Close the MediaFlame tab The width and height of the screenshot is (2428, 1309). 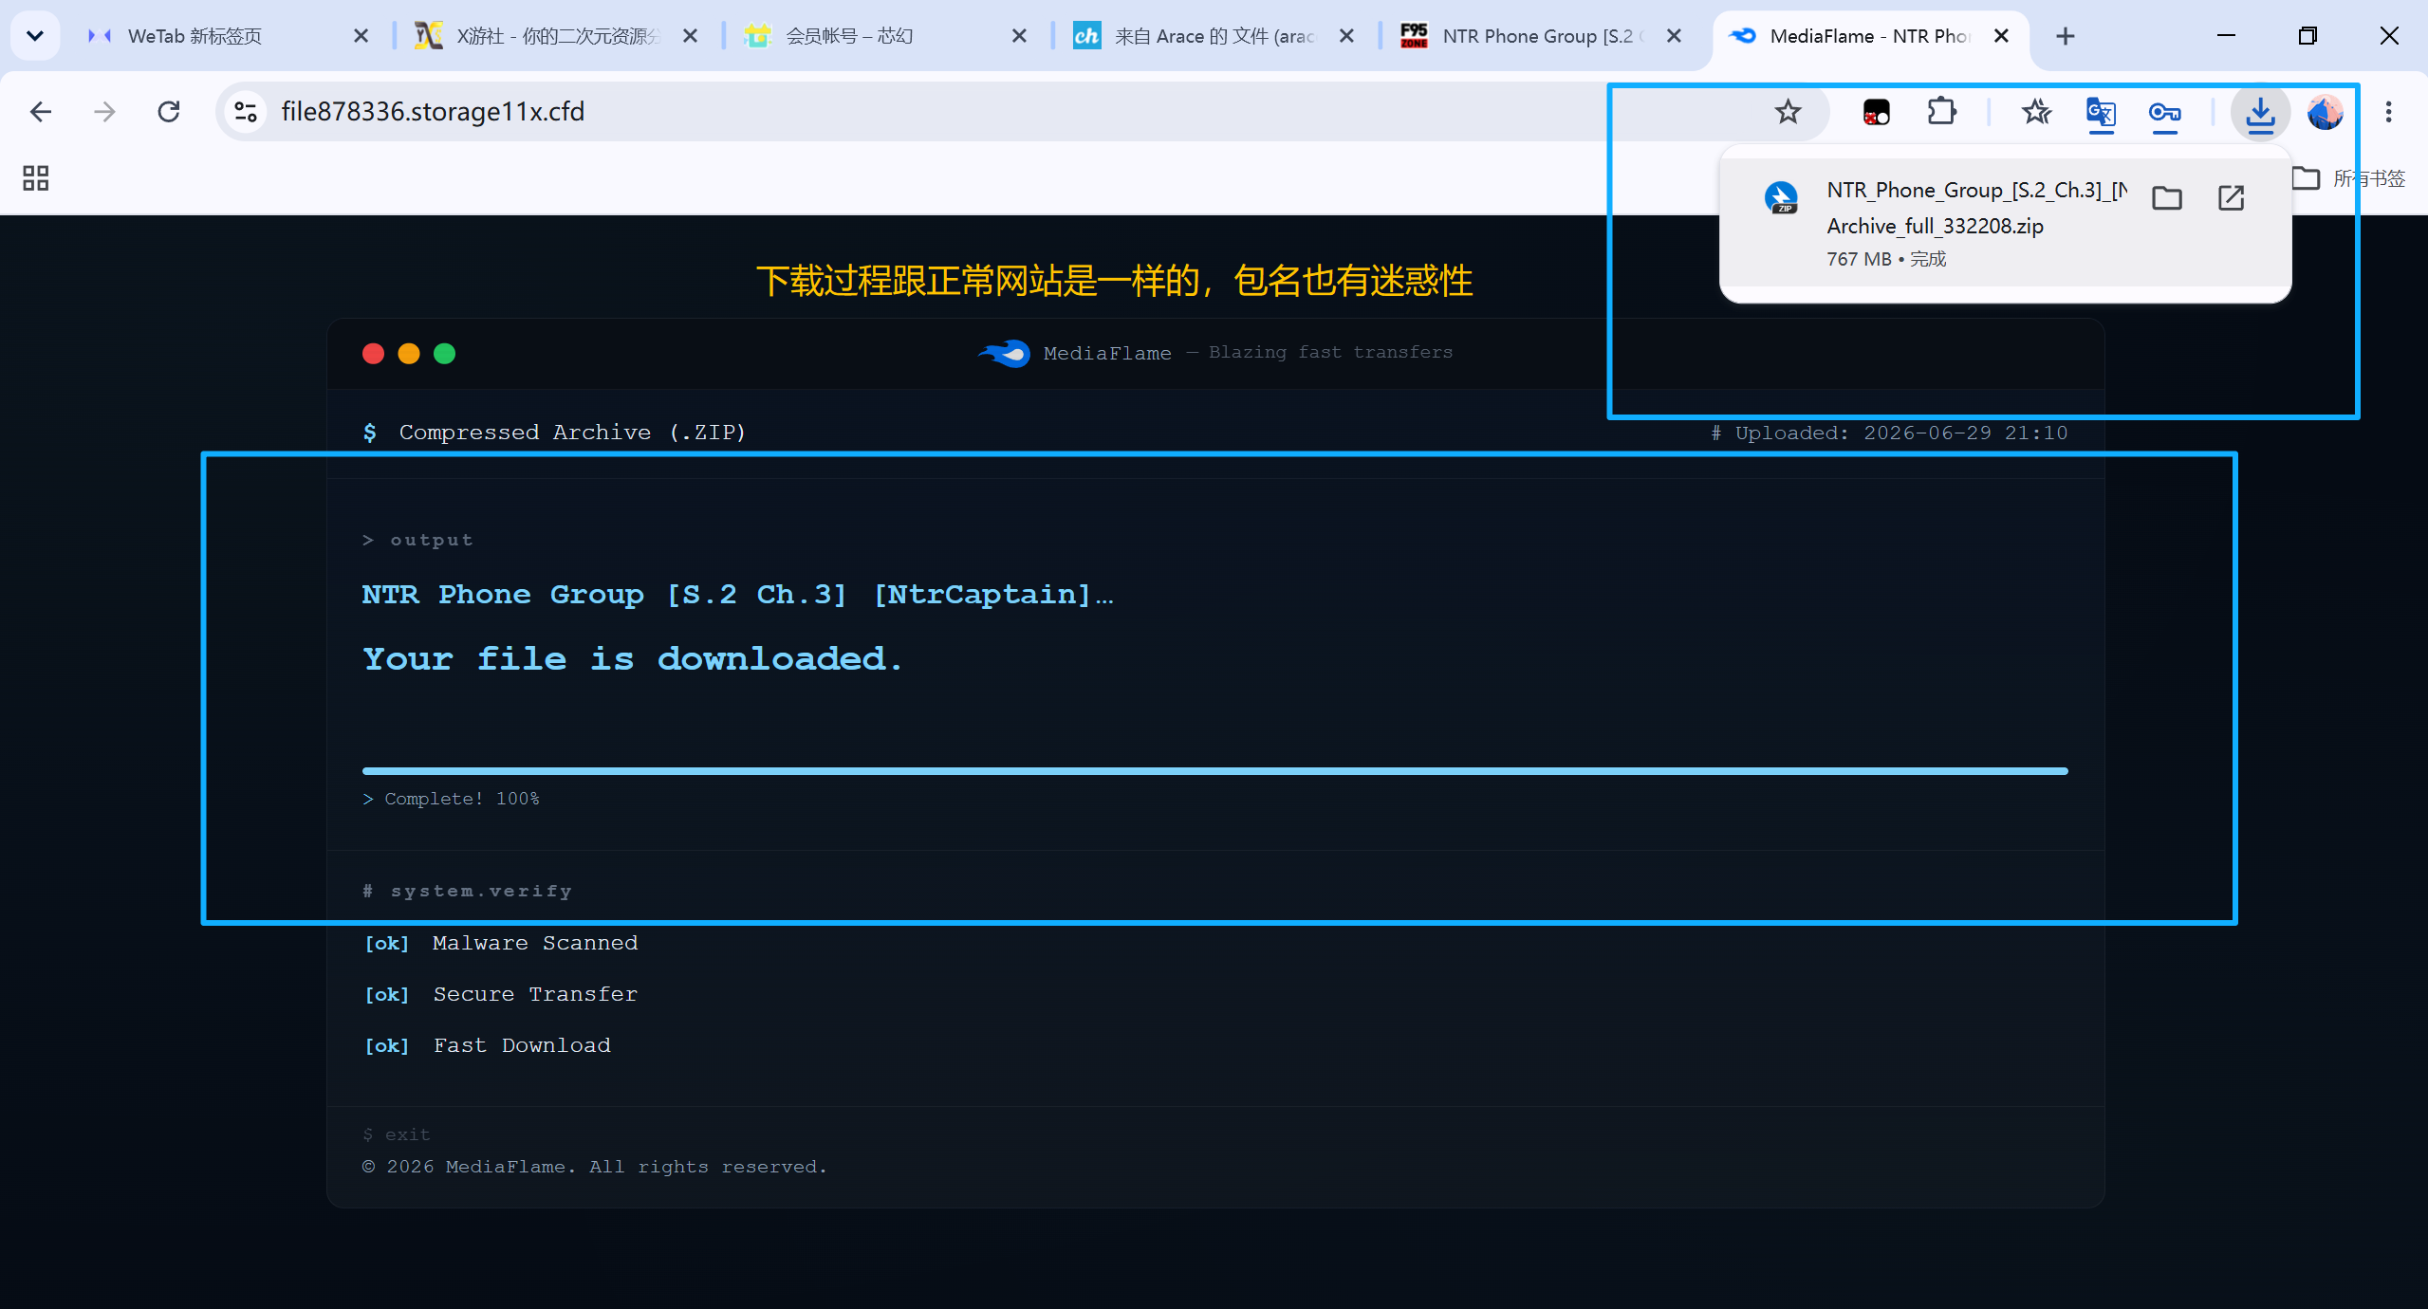coord(2001,36)
